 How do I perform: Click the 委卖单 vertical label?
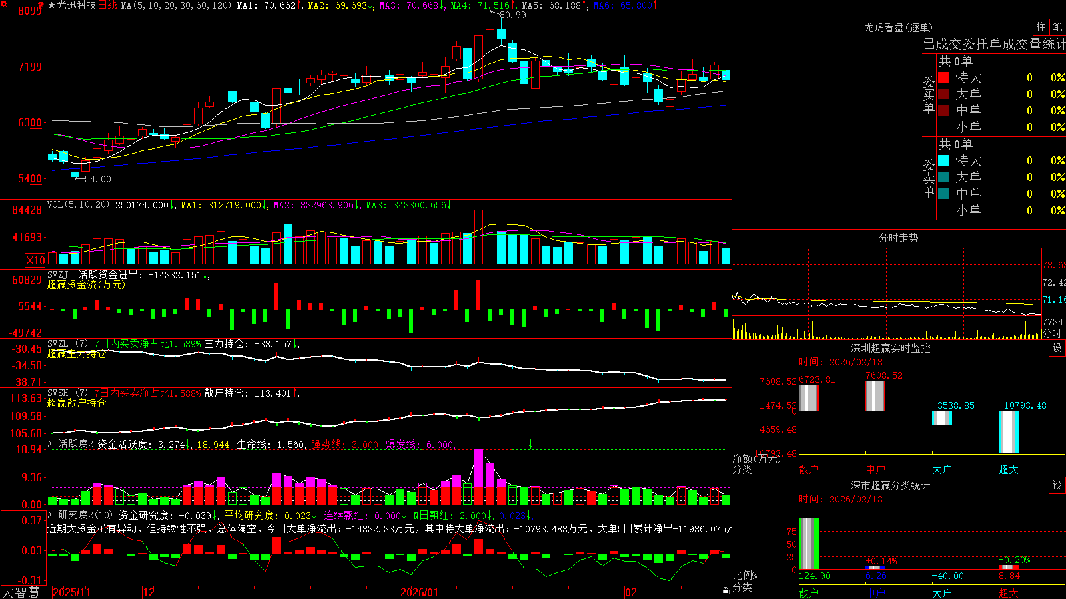929,178
